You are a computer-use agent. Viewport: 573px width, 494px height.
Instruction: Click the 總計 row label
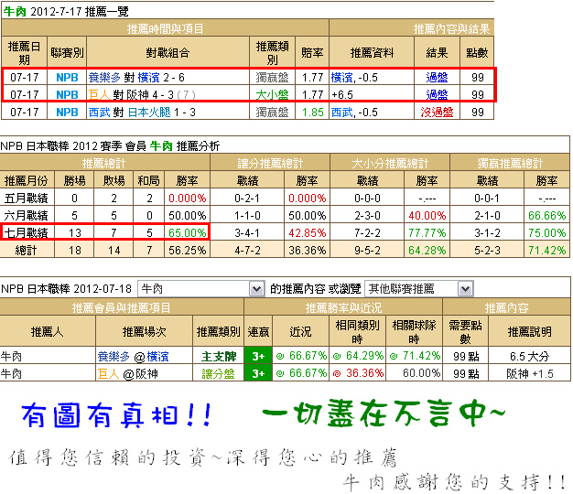[x=26, y=250]
